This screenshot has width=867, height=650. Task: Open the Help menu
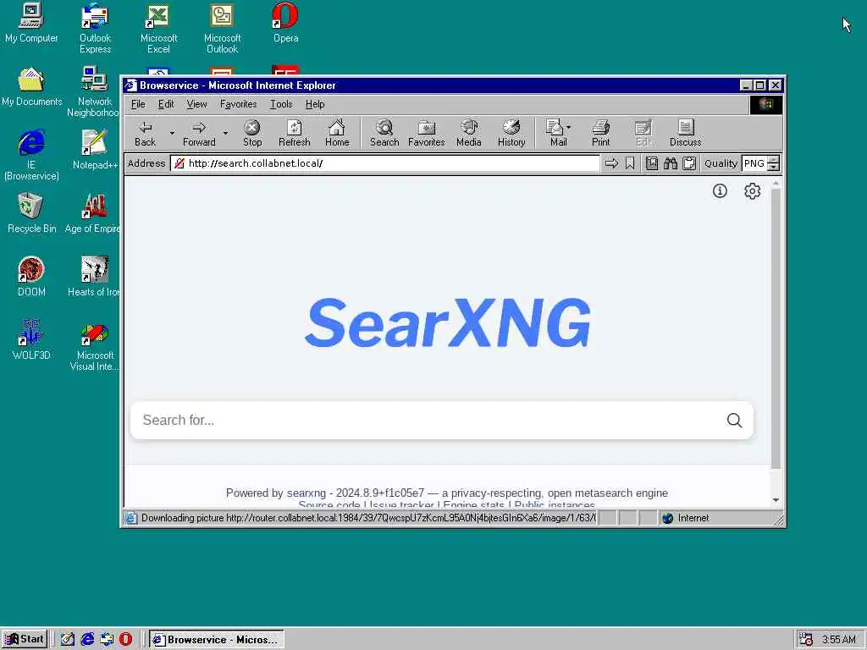pos(315,104)
